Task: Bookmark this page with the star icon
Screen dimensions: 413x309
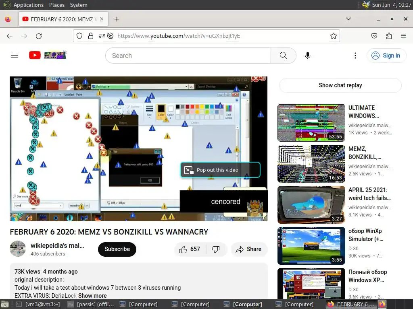Action: point(334,36)
